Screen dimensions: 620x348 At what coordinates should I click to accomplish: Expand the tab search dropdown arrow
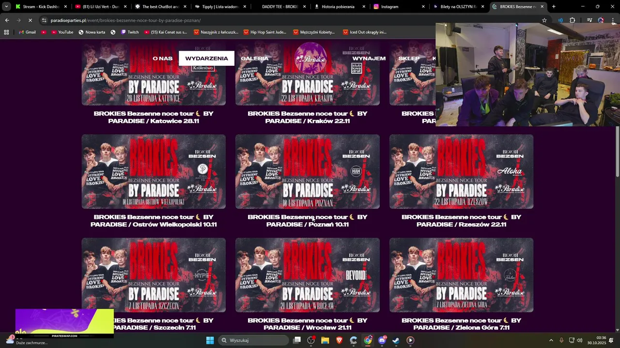coord(6,7)
